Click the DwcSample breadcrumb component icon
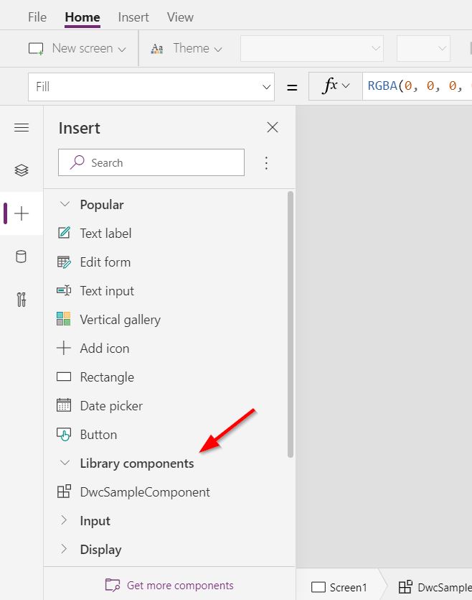 tap(405, 586)
